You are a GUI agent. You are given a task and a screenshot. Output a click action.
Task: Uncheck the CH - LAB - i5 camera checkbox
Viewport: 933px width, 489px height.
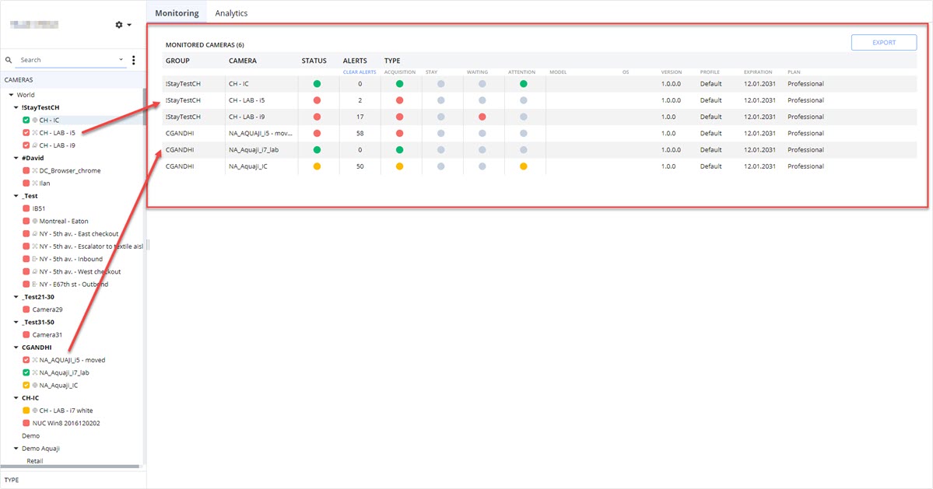26,132
